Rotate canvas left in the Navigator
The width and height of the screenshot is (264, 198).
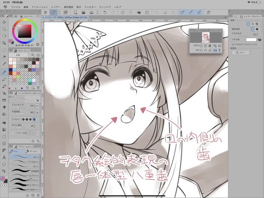coord(201,50)
